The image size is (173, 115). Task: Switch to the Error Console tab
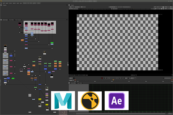18,20
